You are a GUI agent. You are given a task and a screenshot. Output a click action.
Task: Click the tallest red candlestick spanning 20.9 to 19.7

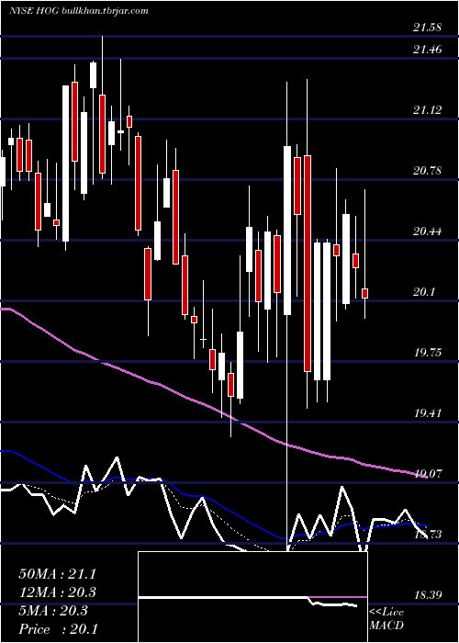308,264
